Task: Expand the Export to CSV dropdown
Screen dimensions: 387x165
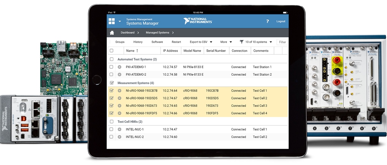Action: [x=201, y=42]
